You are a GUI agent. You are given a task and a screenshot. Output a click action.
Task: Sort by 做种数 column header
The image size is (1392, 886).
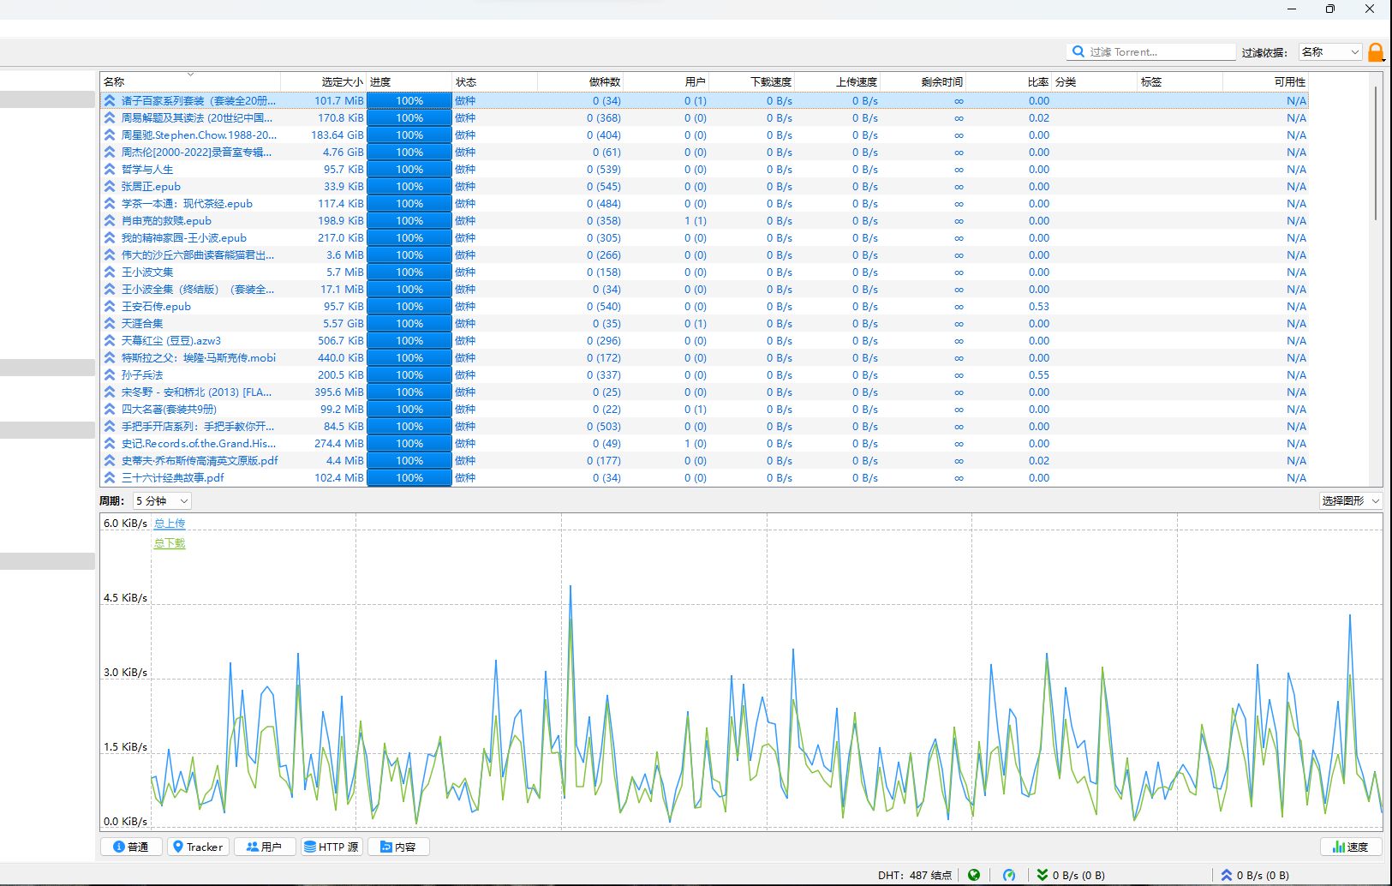[581, 81]
